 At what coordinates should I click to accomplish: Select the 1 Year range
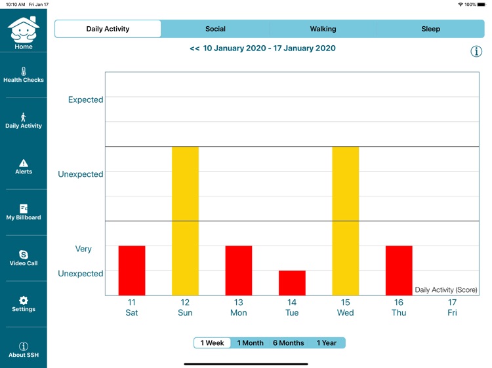[x=326, y=343]
